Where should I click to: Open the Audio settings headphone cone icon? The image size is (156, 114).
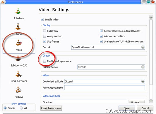[18, 27]
